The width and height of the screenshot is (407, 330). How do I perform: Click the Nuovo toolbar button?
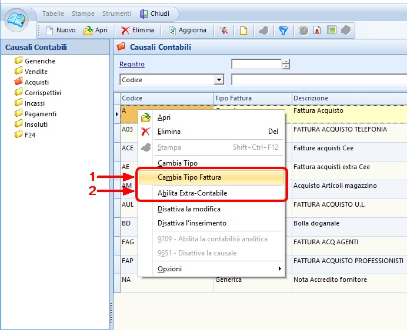point(60,31)
